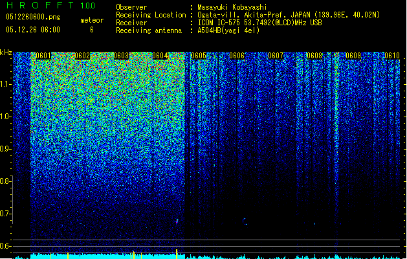
Task: Select the file name 0512260600.png
Action: tap(33, 17)
